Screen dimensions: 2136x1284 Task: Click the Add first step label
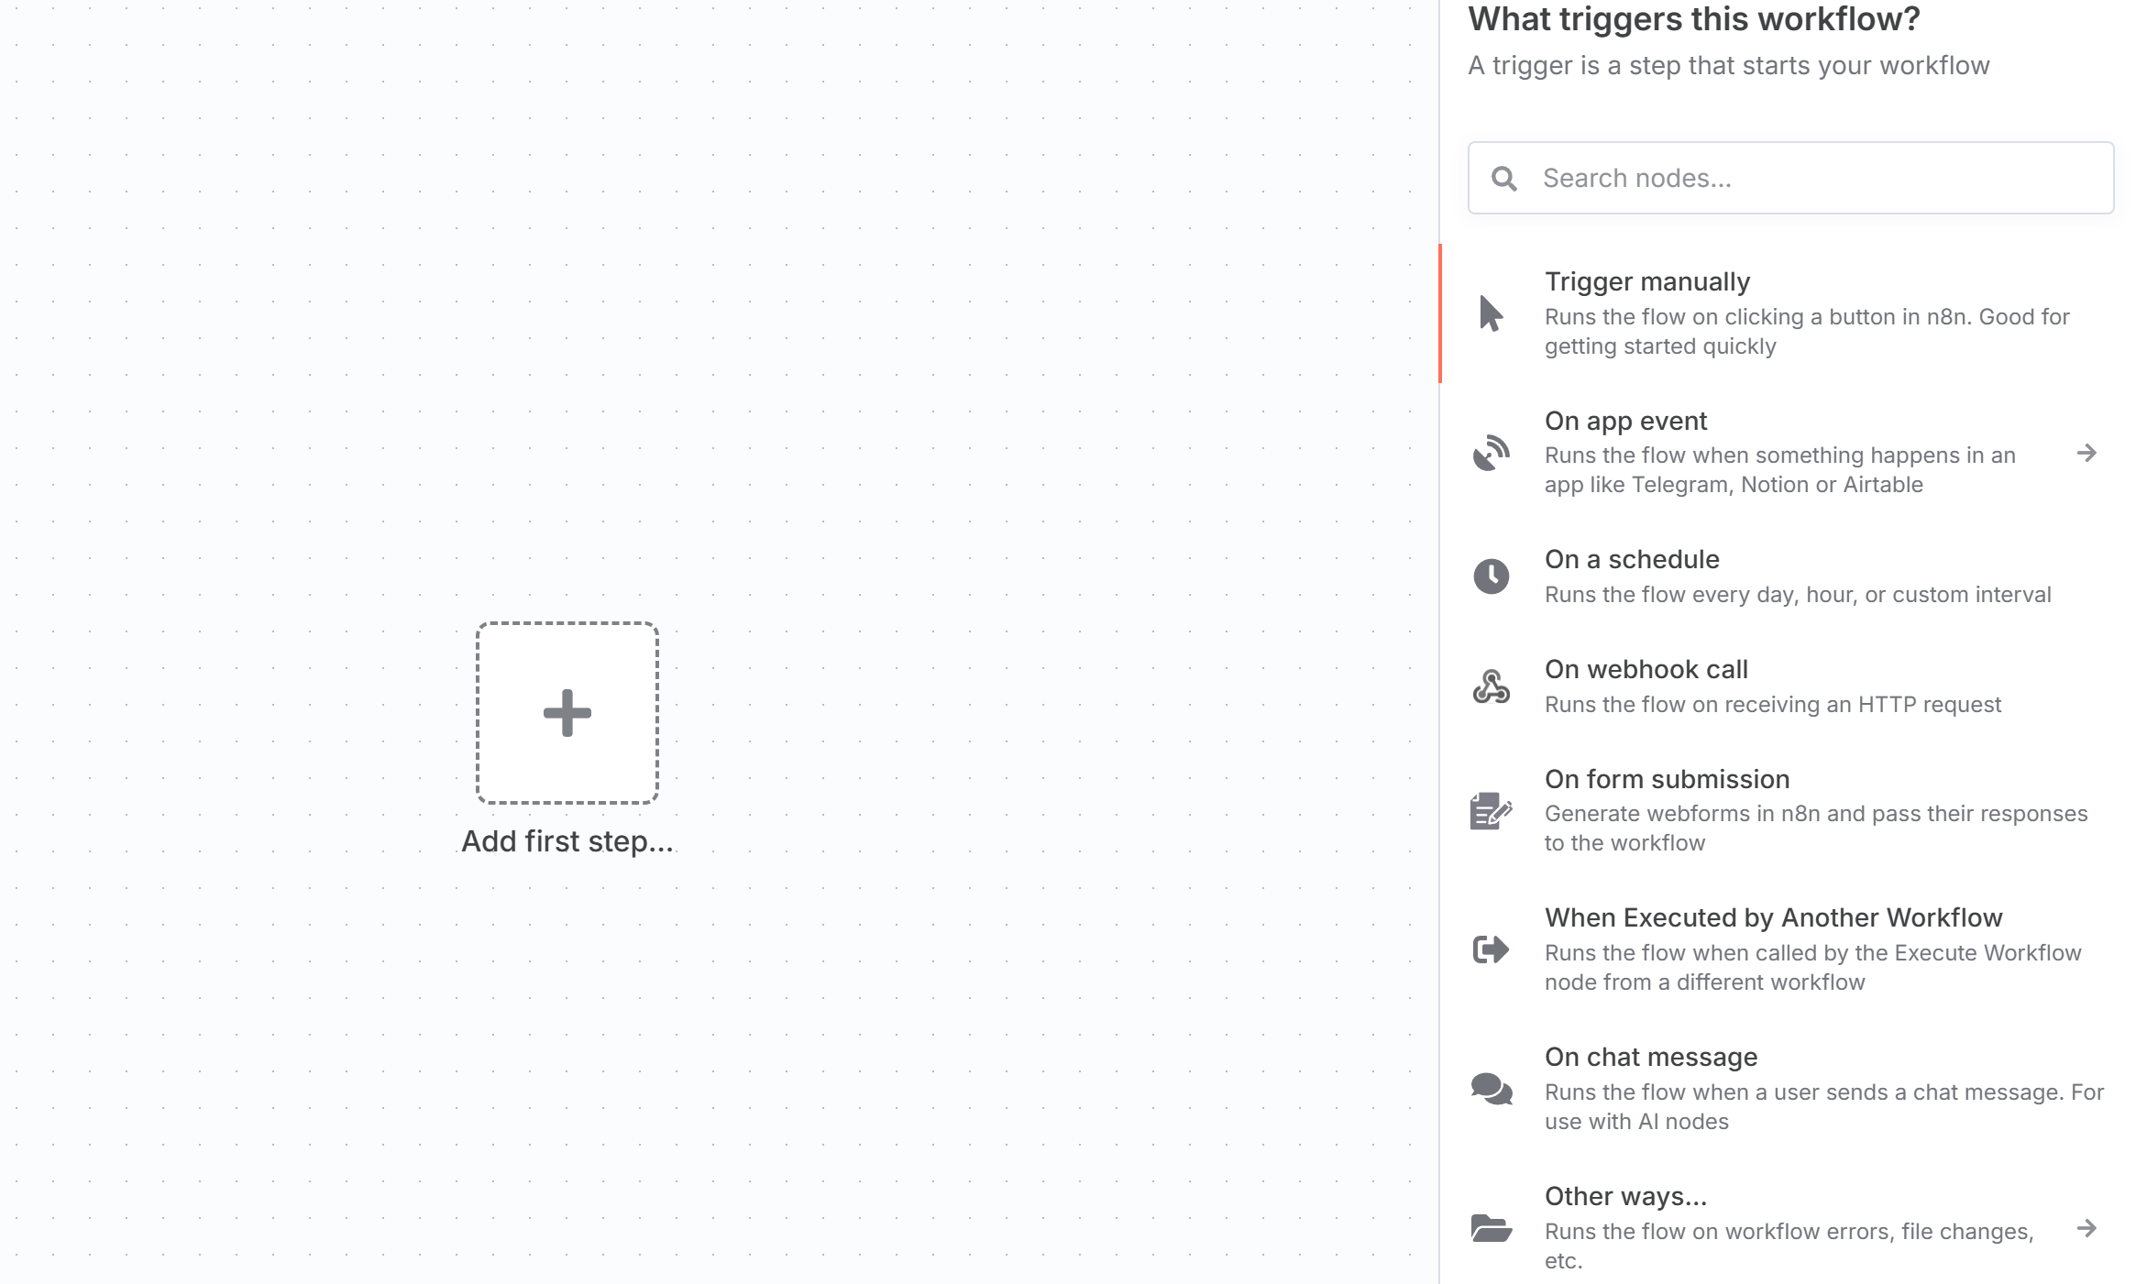tap(567, 841)
